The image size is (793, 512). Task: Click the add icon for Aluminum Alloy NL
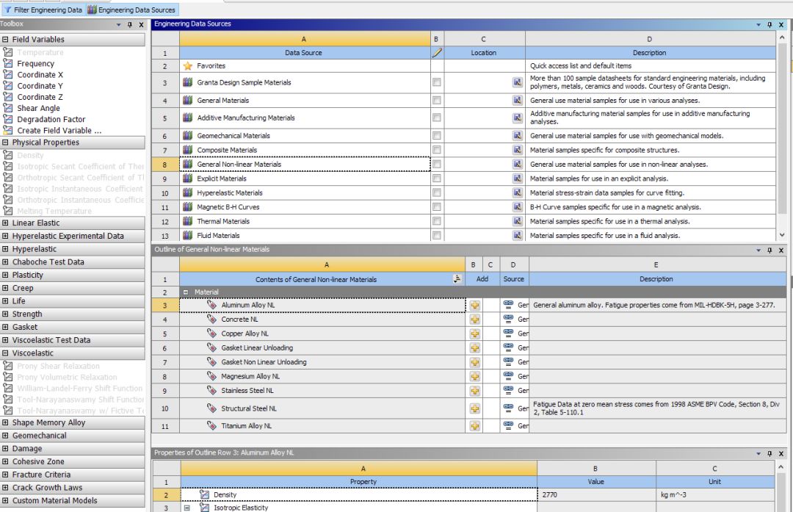(474, 305)
